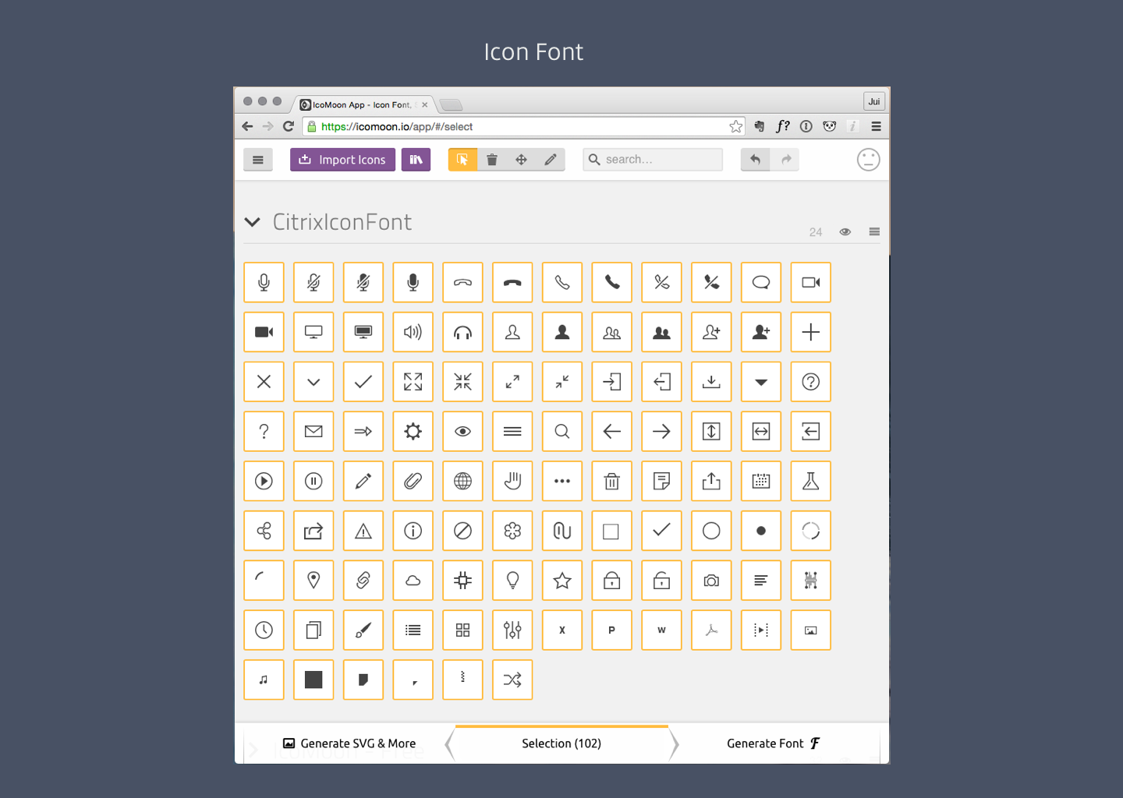Viewport: 1123px width, 798px height.
Task: Select the clock icon
Action: click(x=264, y=630)
